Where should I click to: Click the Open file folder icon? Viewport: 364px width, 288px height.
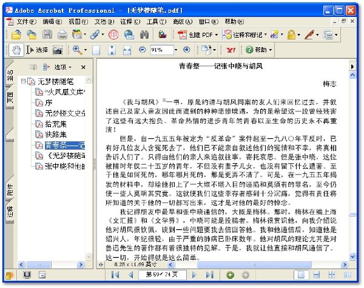(x=16, y=35)
